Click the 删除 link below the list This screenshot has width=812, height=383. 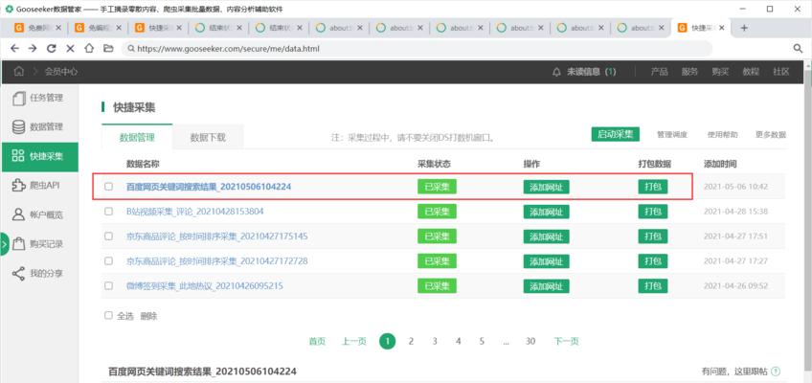point(148,316)
